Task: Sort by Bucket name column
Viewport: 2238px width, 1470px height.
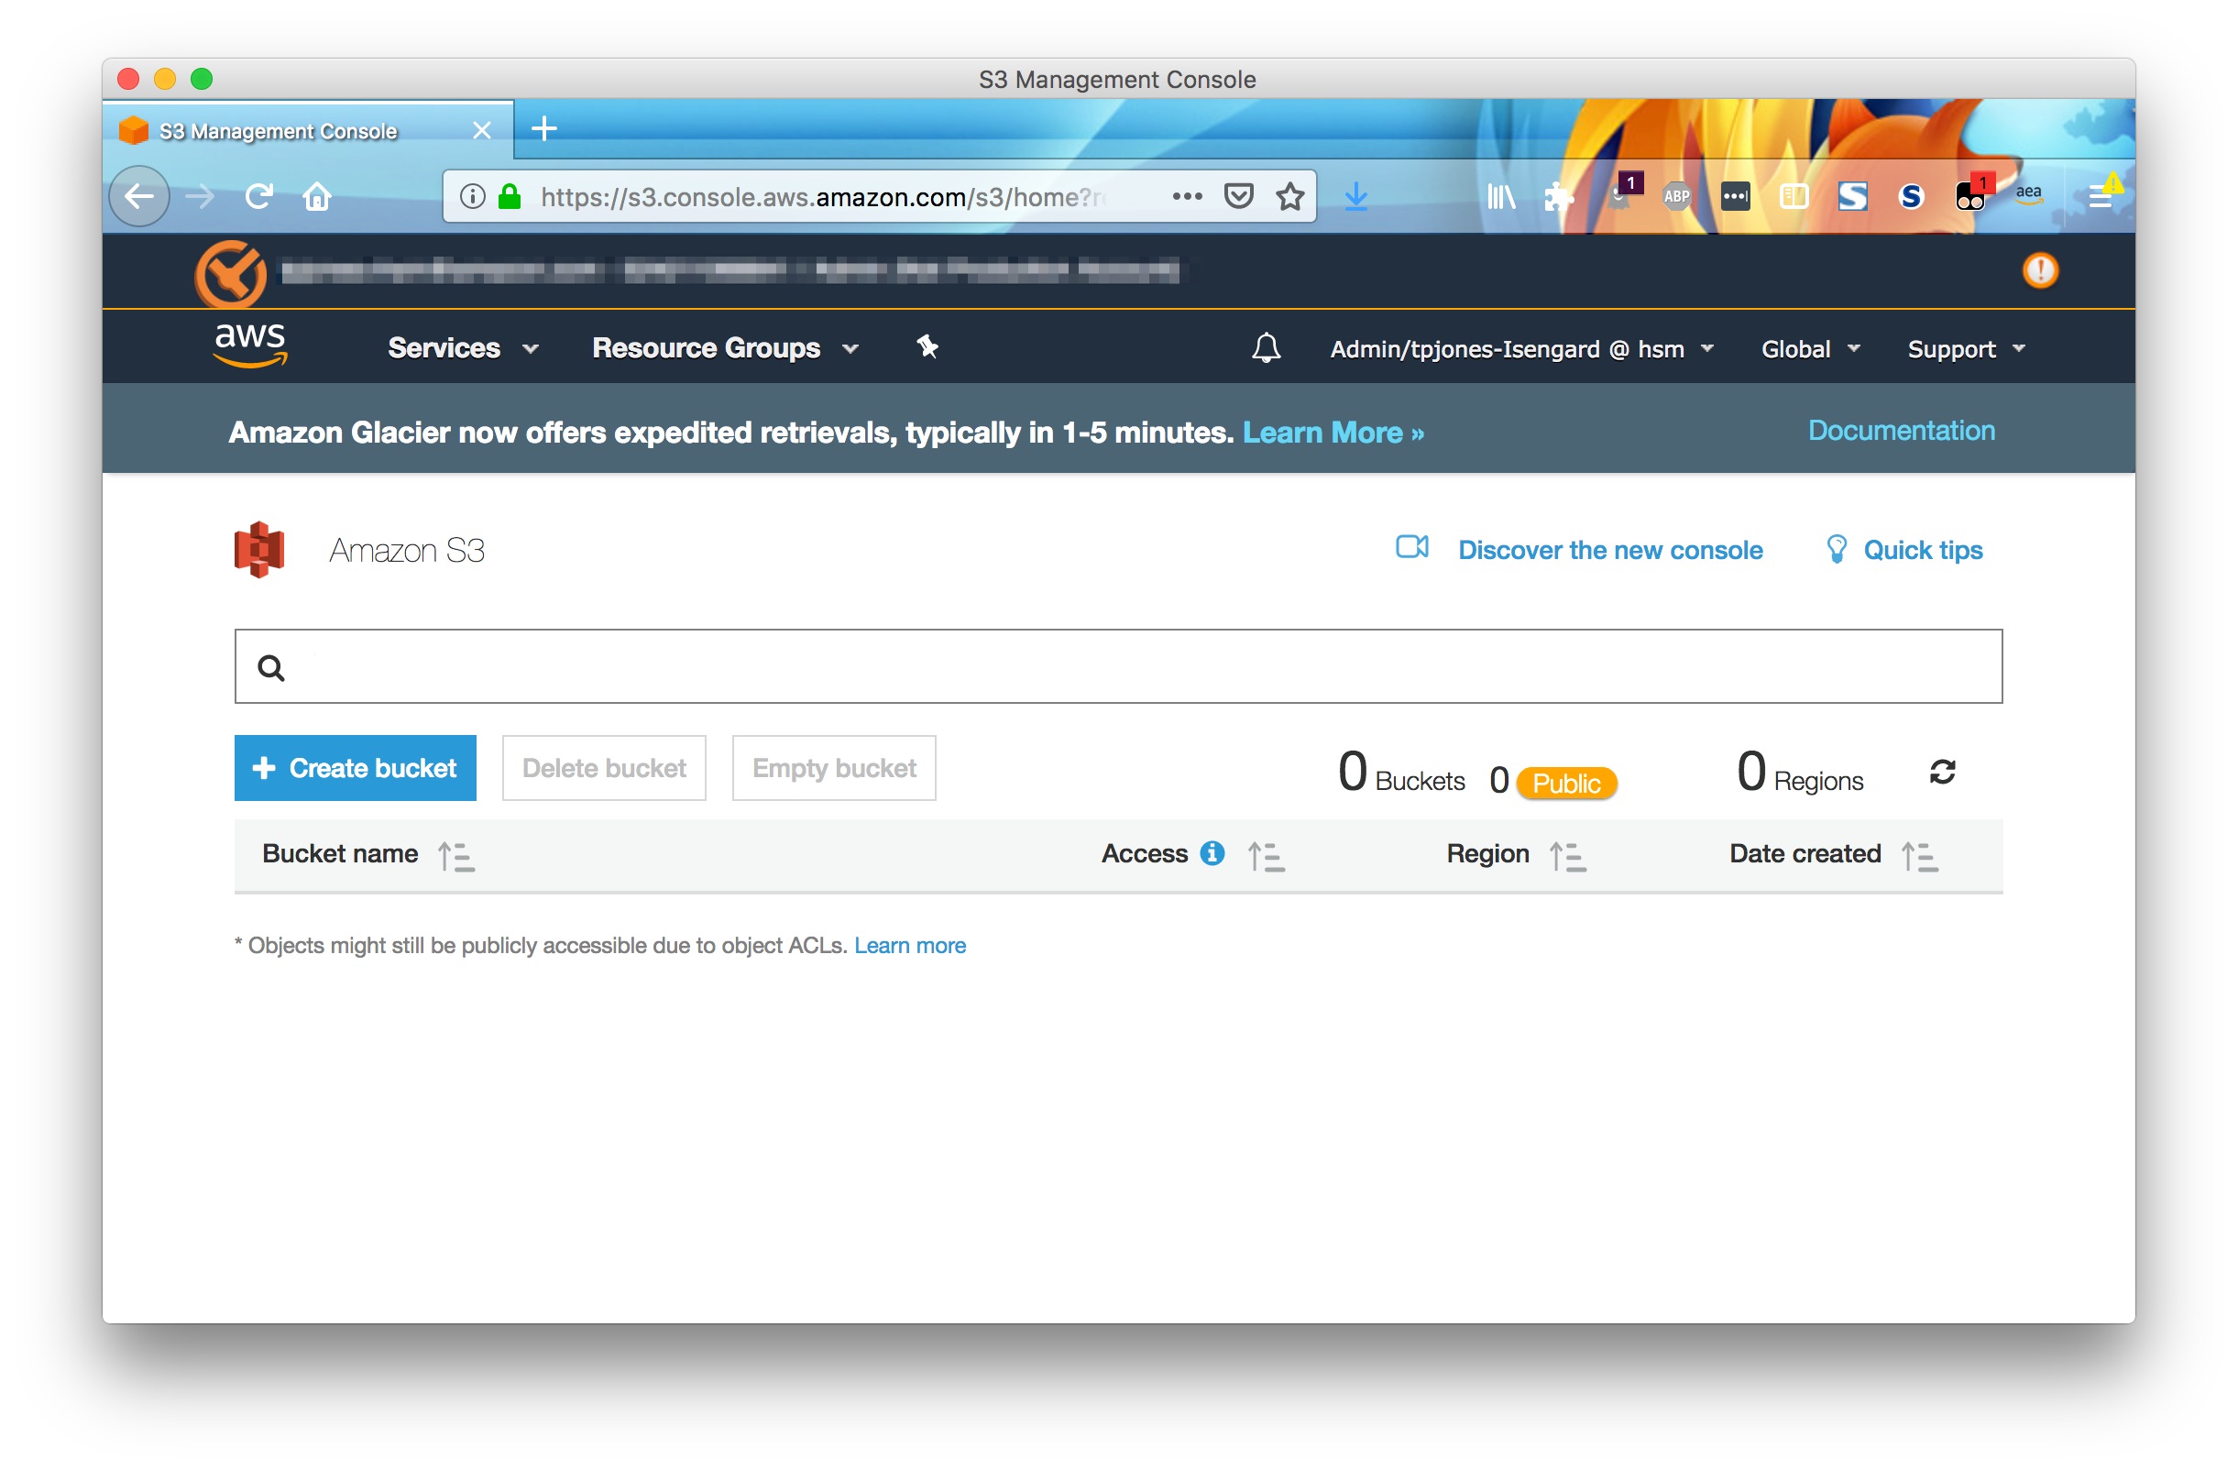Action: click(x=457, y=856)
